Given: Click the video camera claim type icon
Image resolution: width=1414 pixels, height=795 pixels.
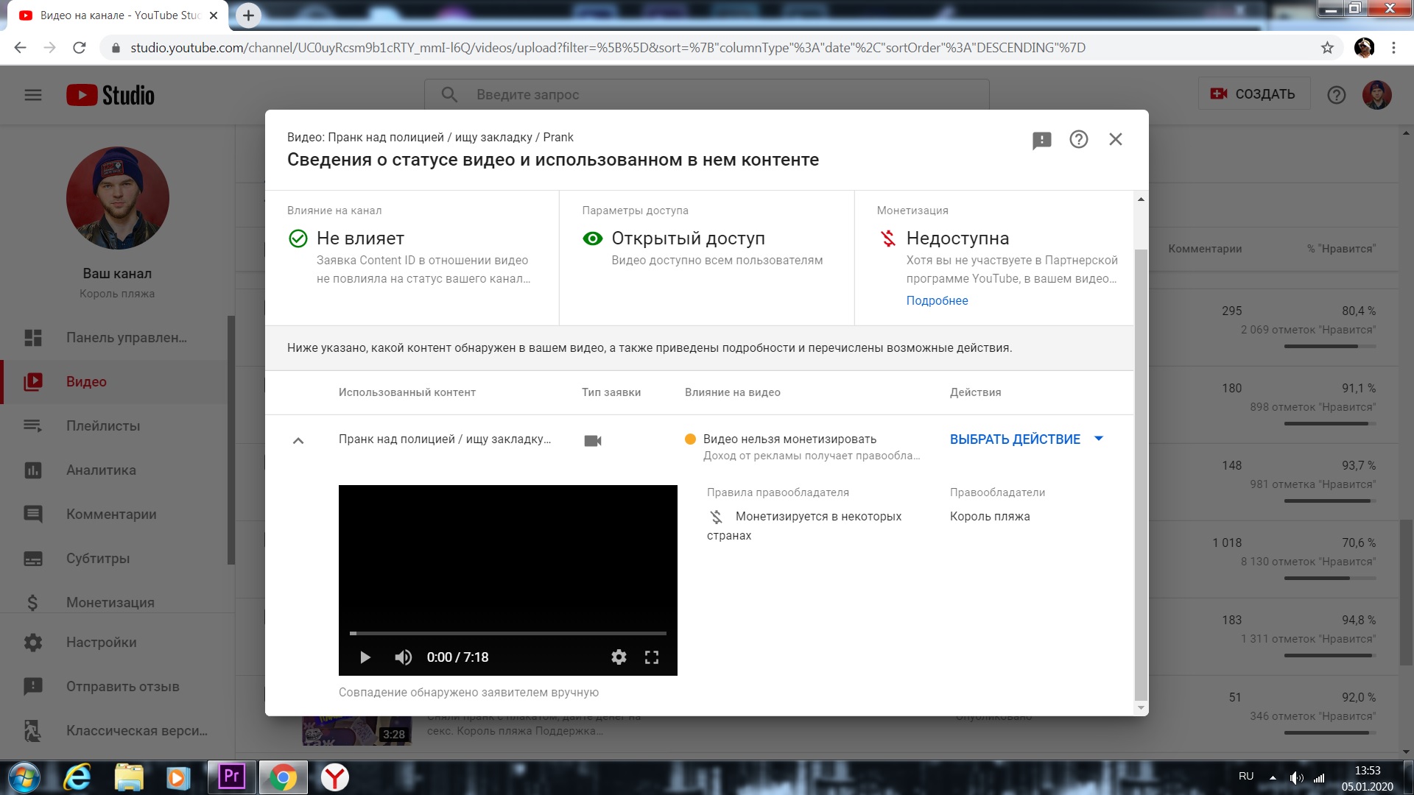Looking at the screenshot, I should 593,440.
